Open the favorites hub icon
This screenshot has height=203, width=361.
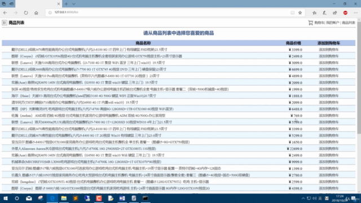pyautogui.click(x=314, y=13)
